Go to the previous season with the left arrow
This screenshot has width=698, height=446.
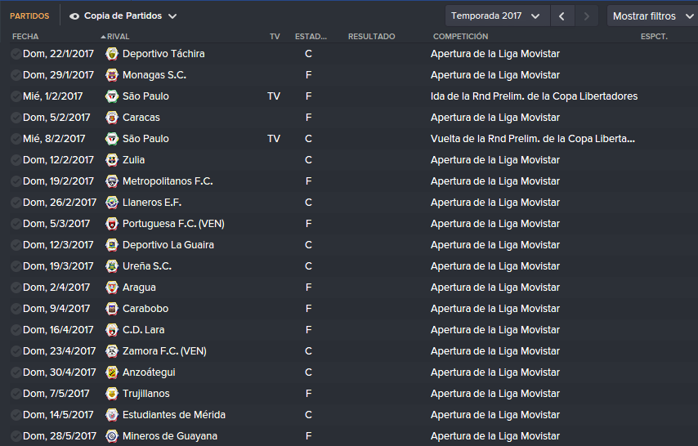coord(562,16)
